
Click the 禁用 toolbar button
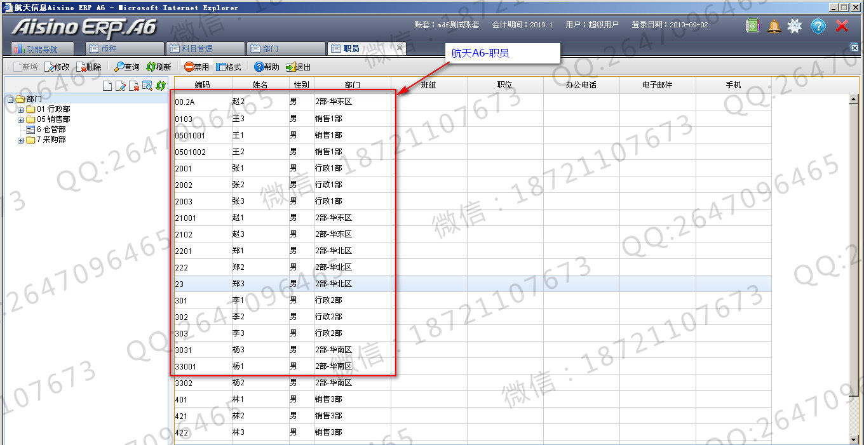(x=196, y=67)
